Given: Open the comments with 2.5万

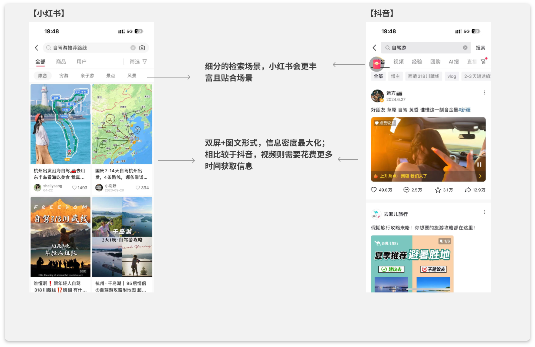Looking at the screenshot, I should [x=406, y=190].
